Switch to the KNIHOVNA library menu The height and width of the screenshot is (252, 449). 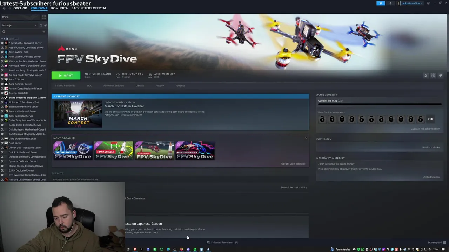39,8
